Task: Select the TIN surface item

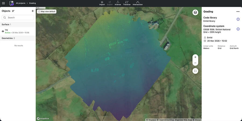Action: [18, 31]
